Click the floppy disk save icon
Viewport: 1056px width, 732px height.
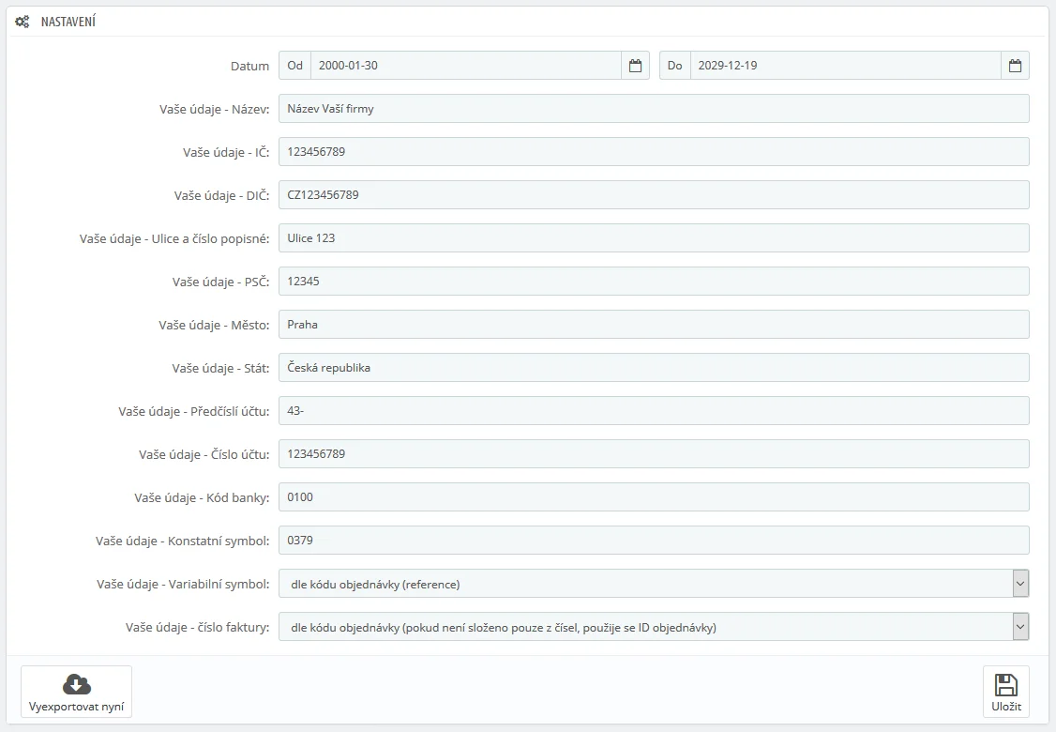[x=1005, y=684]
